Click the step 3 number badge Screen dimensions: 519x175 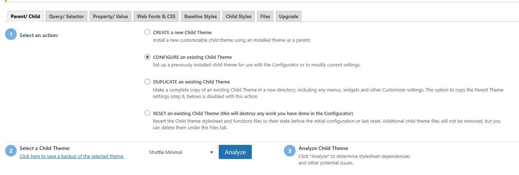click(x=290, y=151)
